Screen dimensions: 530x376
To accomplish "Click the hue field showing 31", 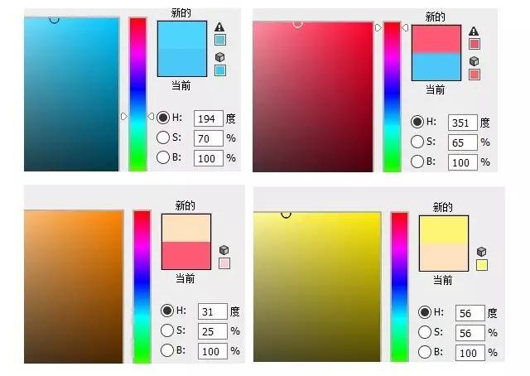I will [x=212, y=311].
